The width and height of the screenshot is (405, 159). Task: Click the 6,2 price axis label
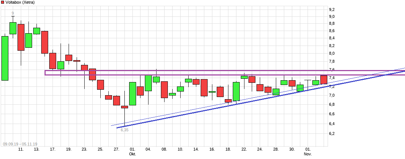coord(332,133)
